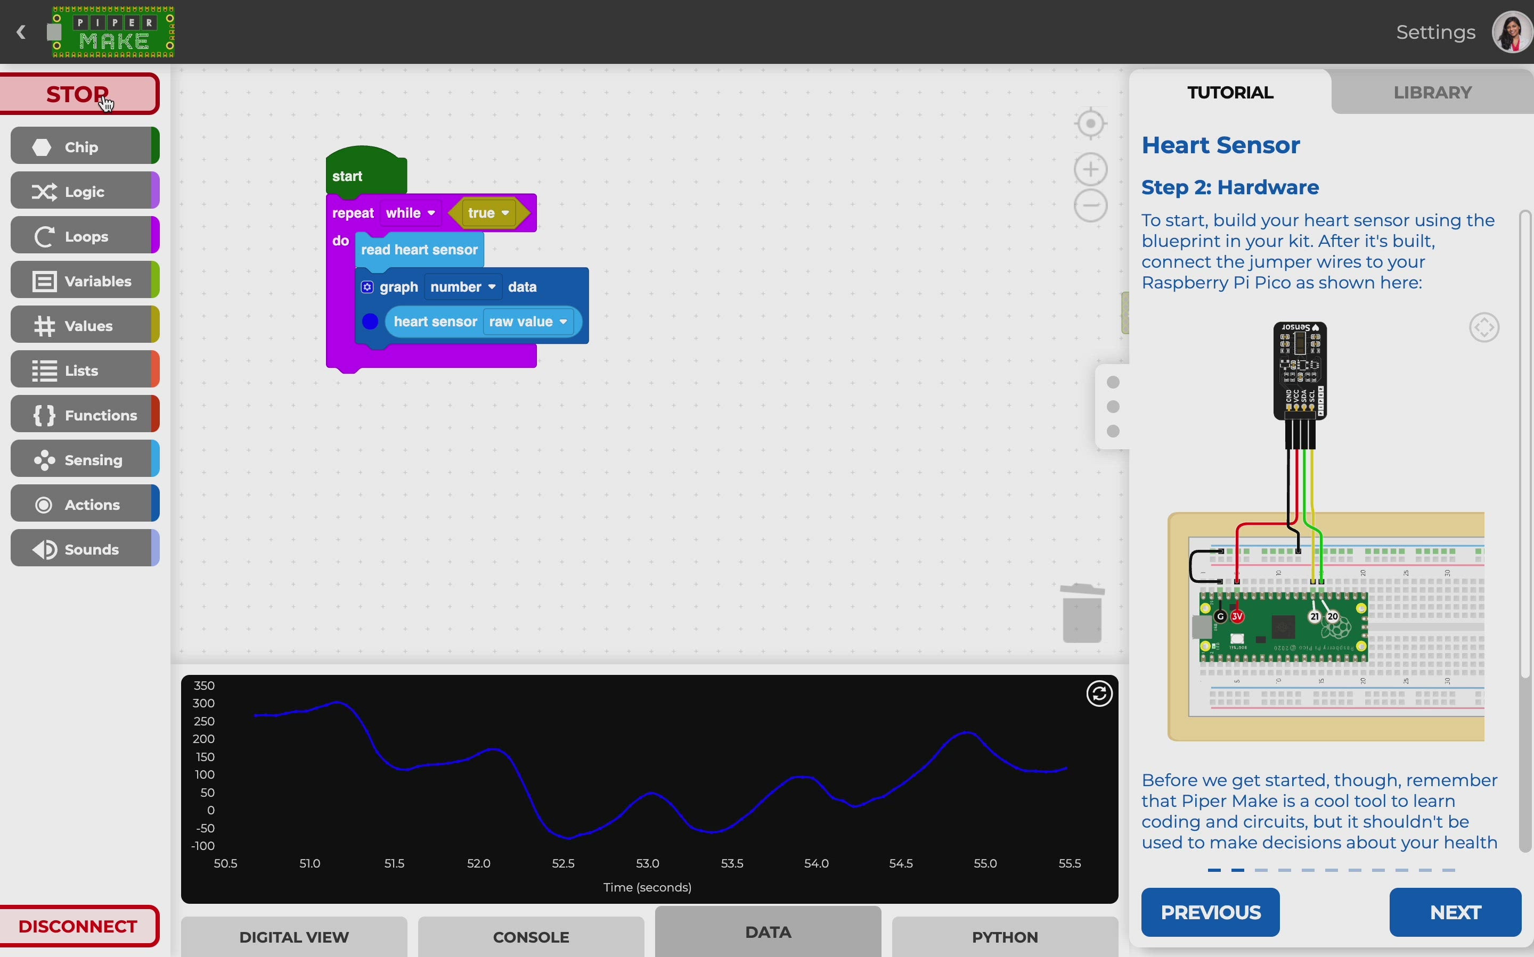Screen dimensions: 1534x957
Task: Switch to the Library tab
Action: click(1433, 93)
